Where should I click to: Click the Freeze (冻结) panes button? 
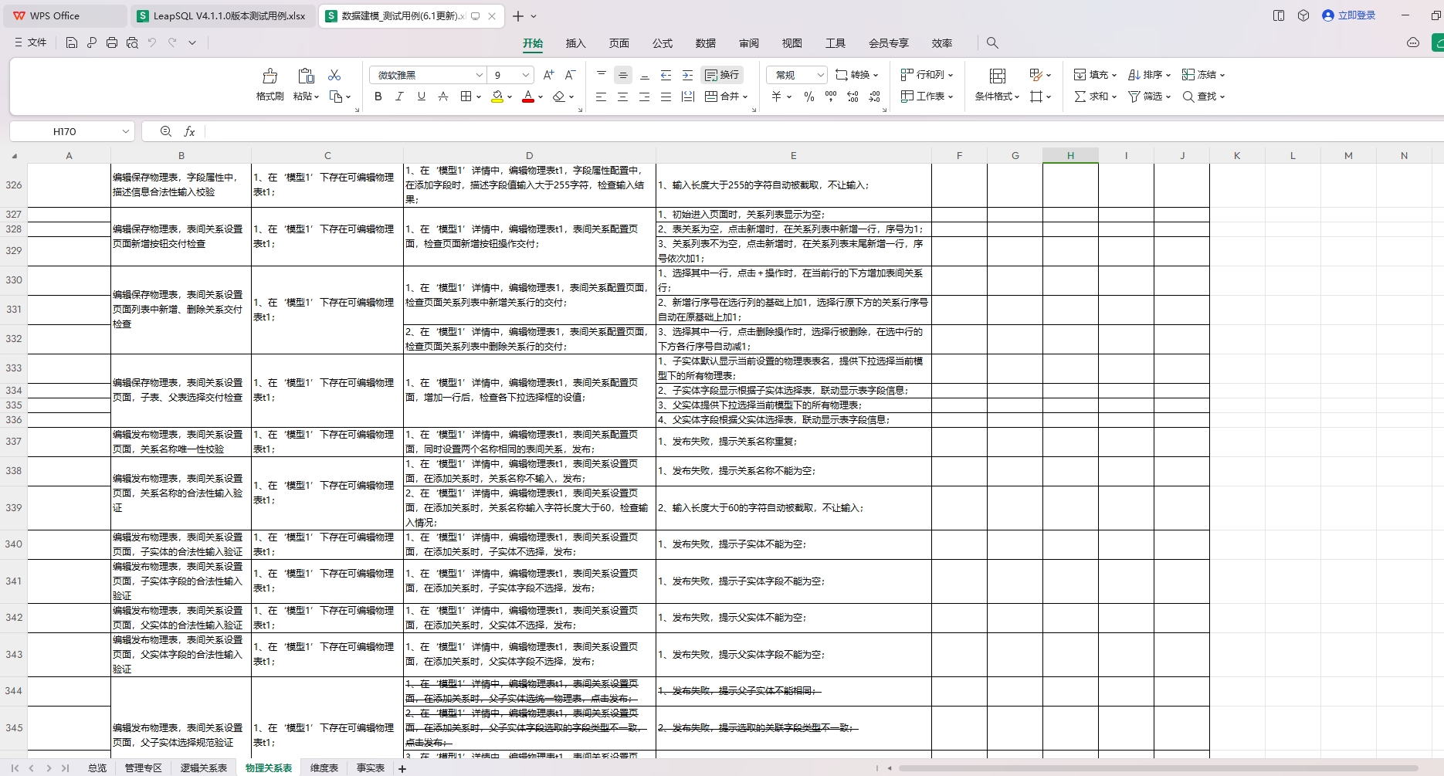(x=1203, y=75)
